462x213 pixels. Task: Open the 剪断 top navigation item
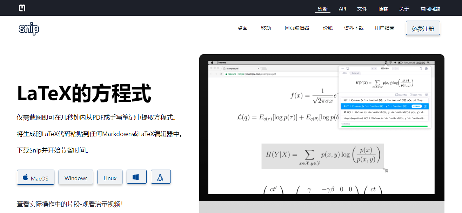tap(323, 9)
